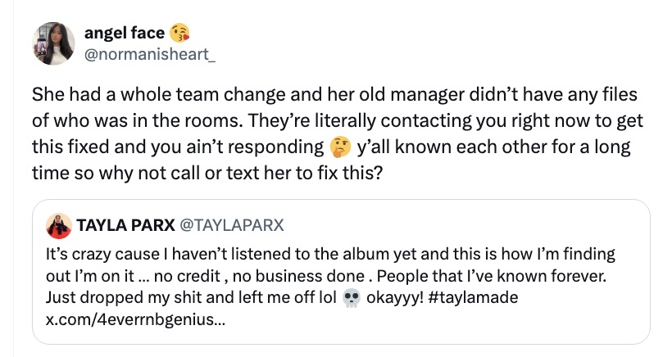Click TAYLA PARX's small profile picture
The width and height of the screenshot is (663, 357).
tap(58, 224)
